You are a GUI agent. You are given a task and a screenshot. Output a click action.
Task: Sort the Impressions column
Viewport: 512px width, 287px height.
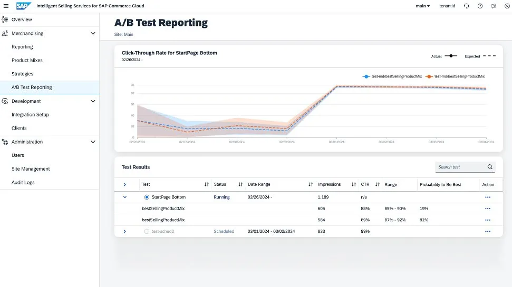tap(354, 184)
